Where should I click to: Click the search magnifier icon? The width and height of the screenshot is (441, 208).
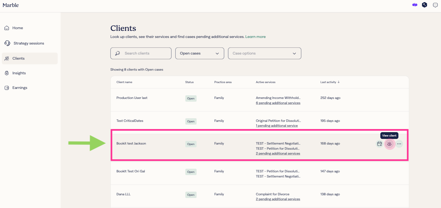117,53
